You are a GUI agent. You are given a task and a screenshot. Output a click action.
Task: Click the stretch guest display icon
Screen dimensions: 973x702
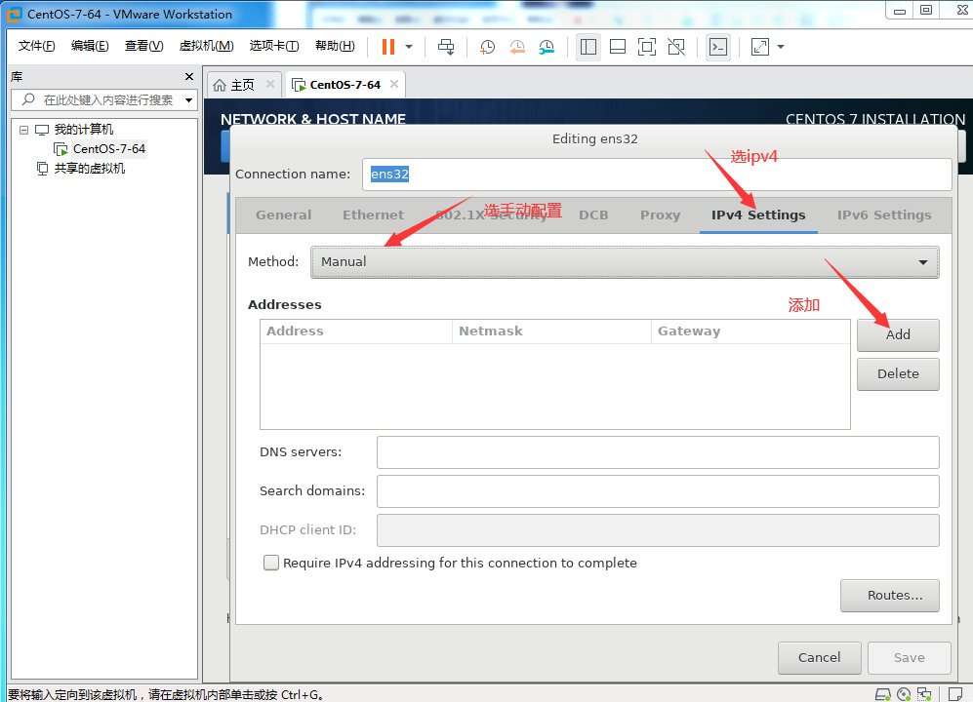[x=760, y=47]
